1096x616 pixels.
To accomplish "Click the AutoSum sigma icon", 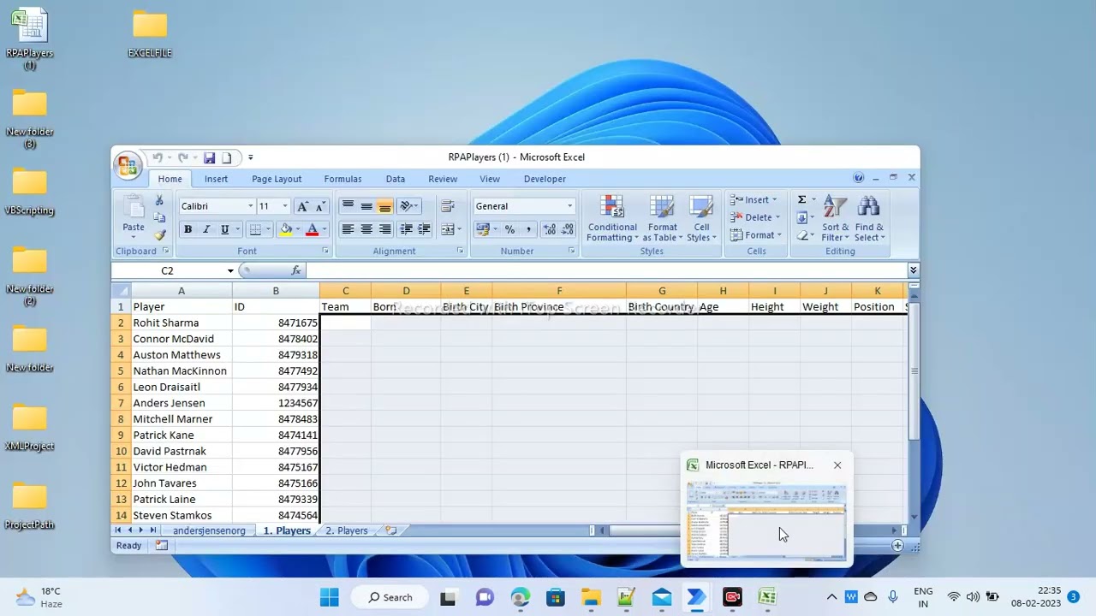I will click(802, 199).
